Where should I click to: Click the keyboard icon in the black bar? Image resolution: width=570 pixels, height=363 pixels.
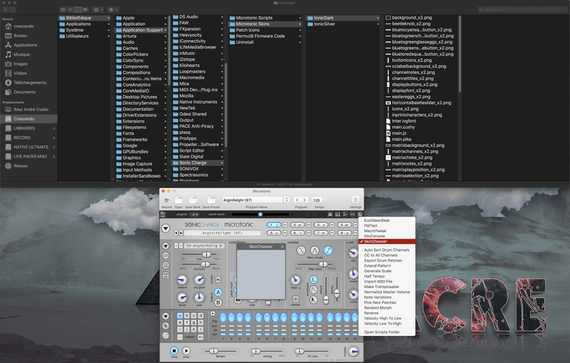338,214
